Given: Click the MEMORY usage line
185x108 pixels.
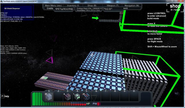Looking at the screenshot, I should coord(22,17).
